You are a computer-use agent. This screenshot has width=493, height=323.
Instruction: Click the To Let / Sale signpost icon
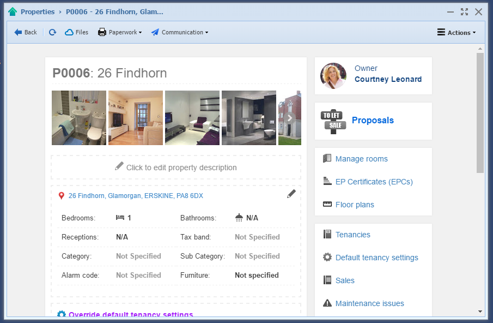point(333,122)
